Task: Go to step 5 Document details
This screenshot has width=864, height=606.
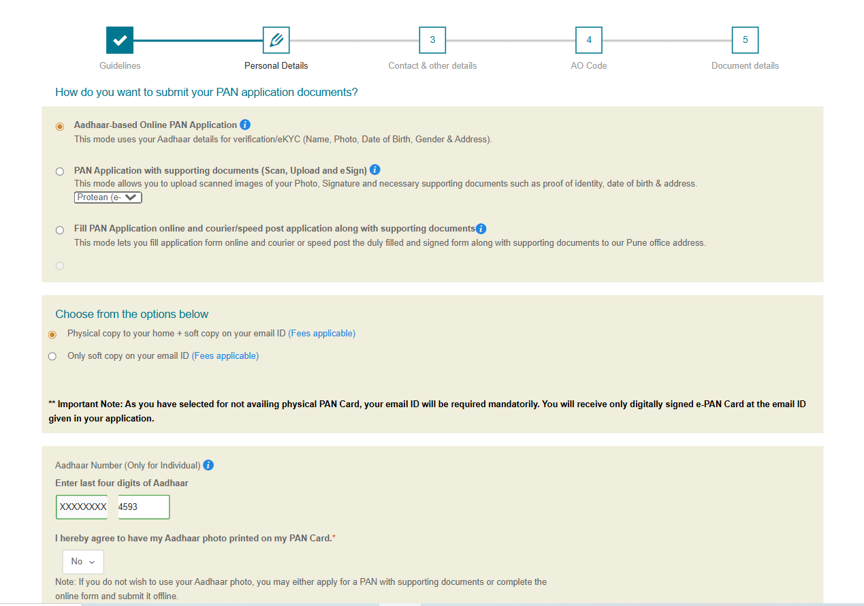Action: tap(745, 40)
